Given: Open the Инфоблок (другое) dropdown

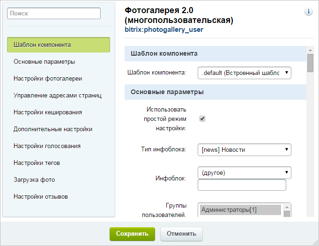Looking at the screenshot, I should click(245, 173).
